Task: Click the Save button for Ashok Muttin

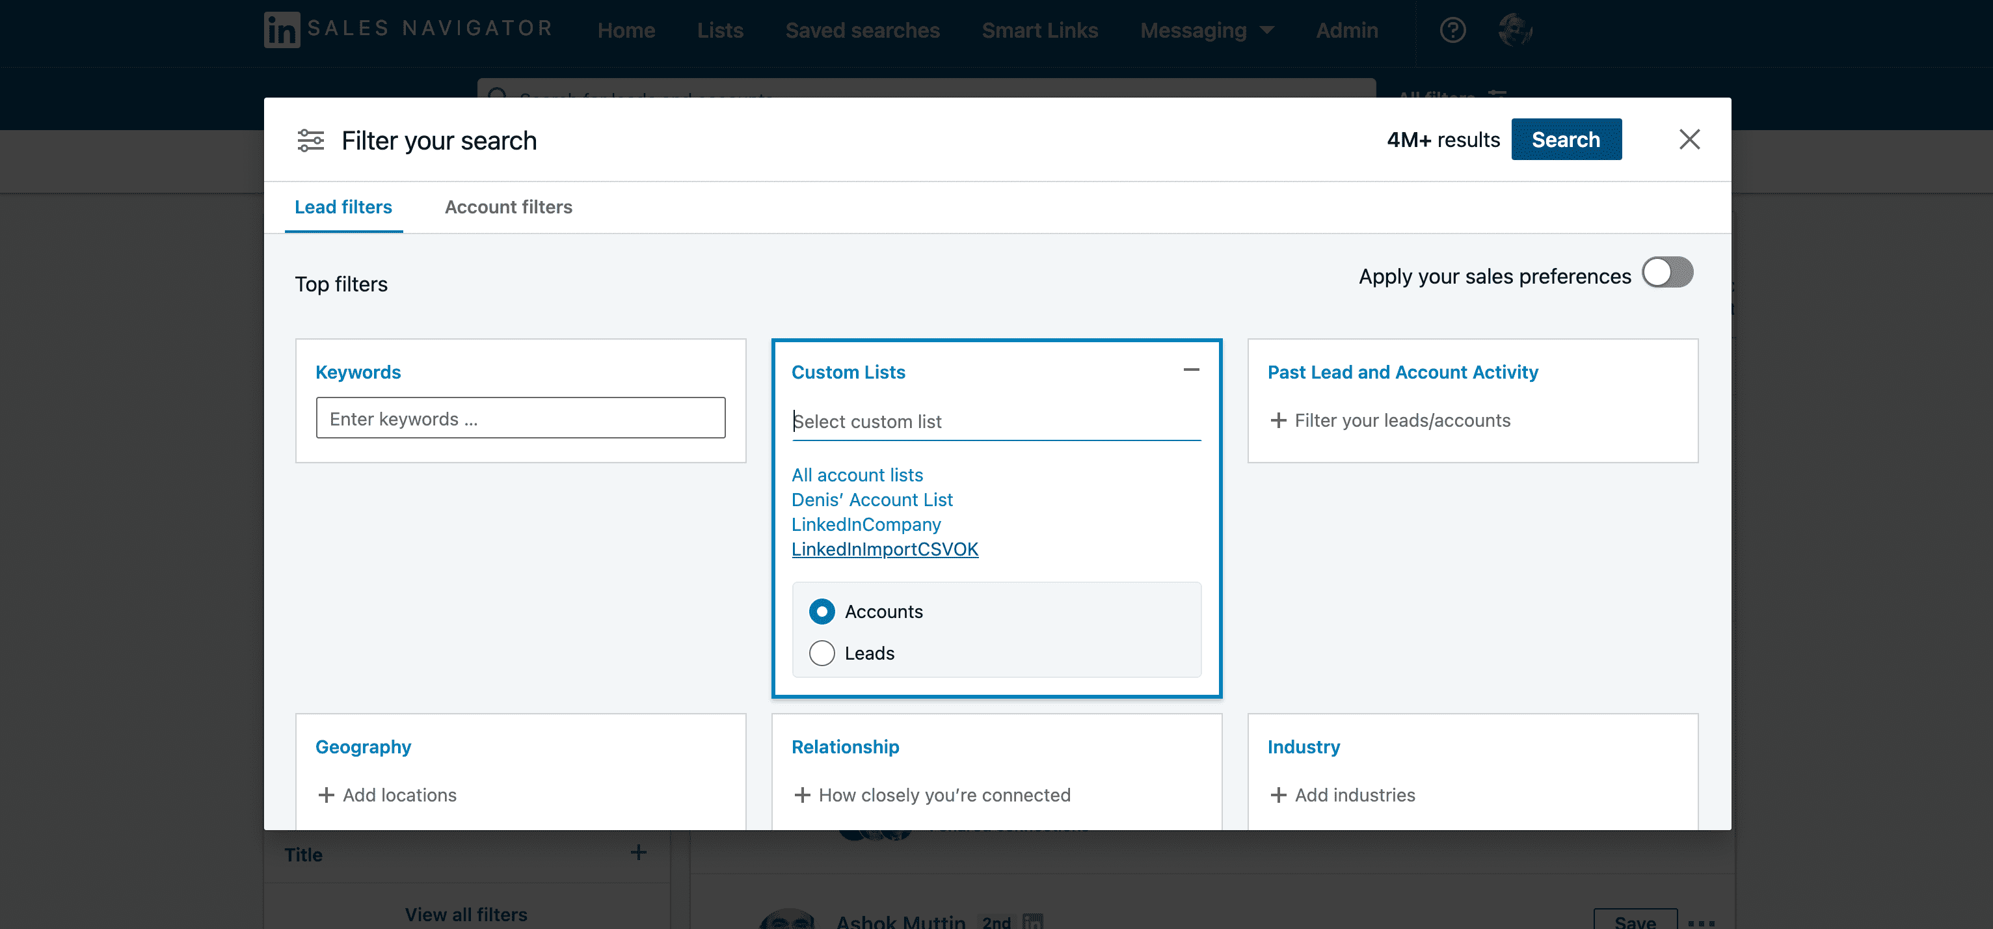Action: [1635, 920]
